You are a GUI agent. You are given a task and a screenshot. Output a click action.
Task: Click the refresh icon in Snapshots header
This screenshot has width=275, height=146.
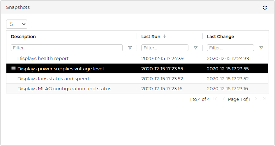[x=265, y=7]
